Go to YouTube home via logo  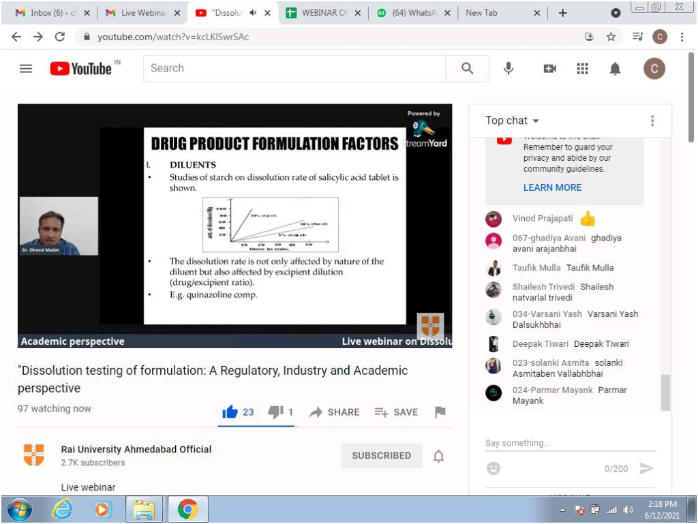coord(80,69)
